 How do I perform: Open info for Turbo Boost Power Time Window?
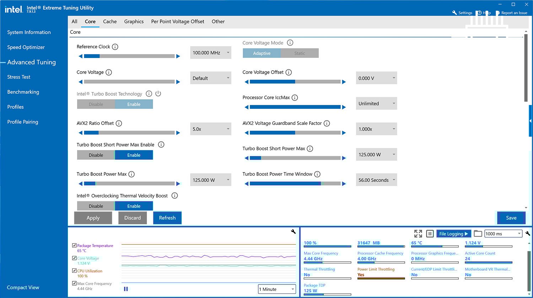point(317,174)
